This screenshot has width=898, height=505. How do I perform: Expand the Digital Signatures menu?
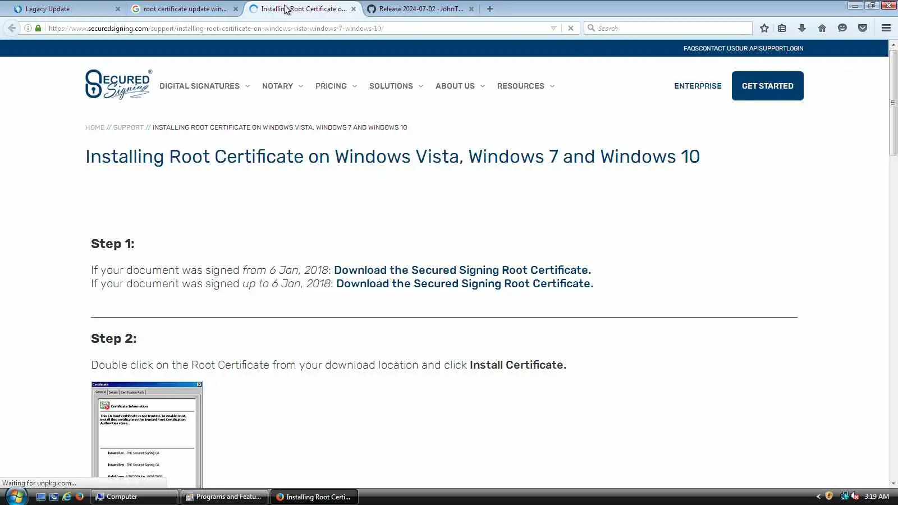click(x=205, y=86)
